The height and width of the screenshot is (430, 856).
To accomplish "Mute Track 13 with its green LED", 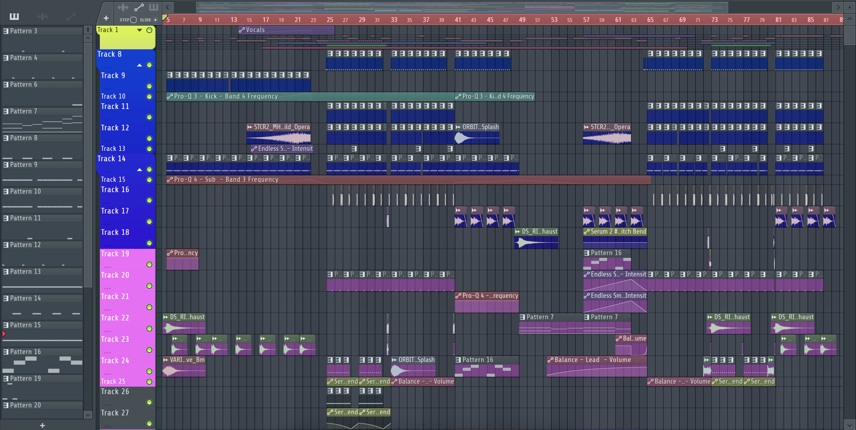I will (150, 149).
